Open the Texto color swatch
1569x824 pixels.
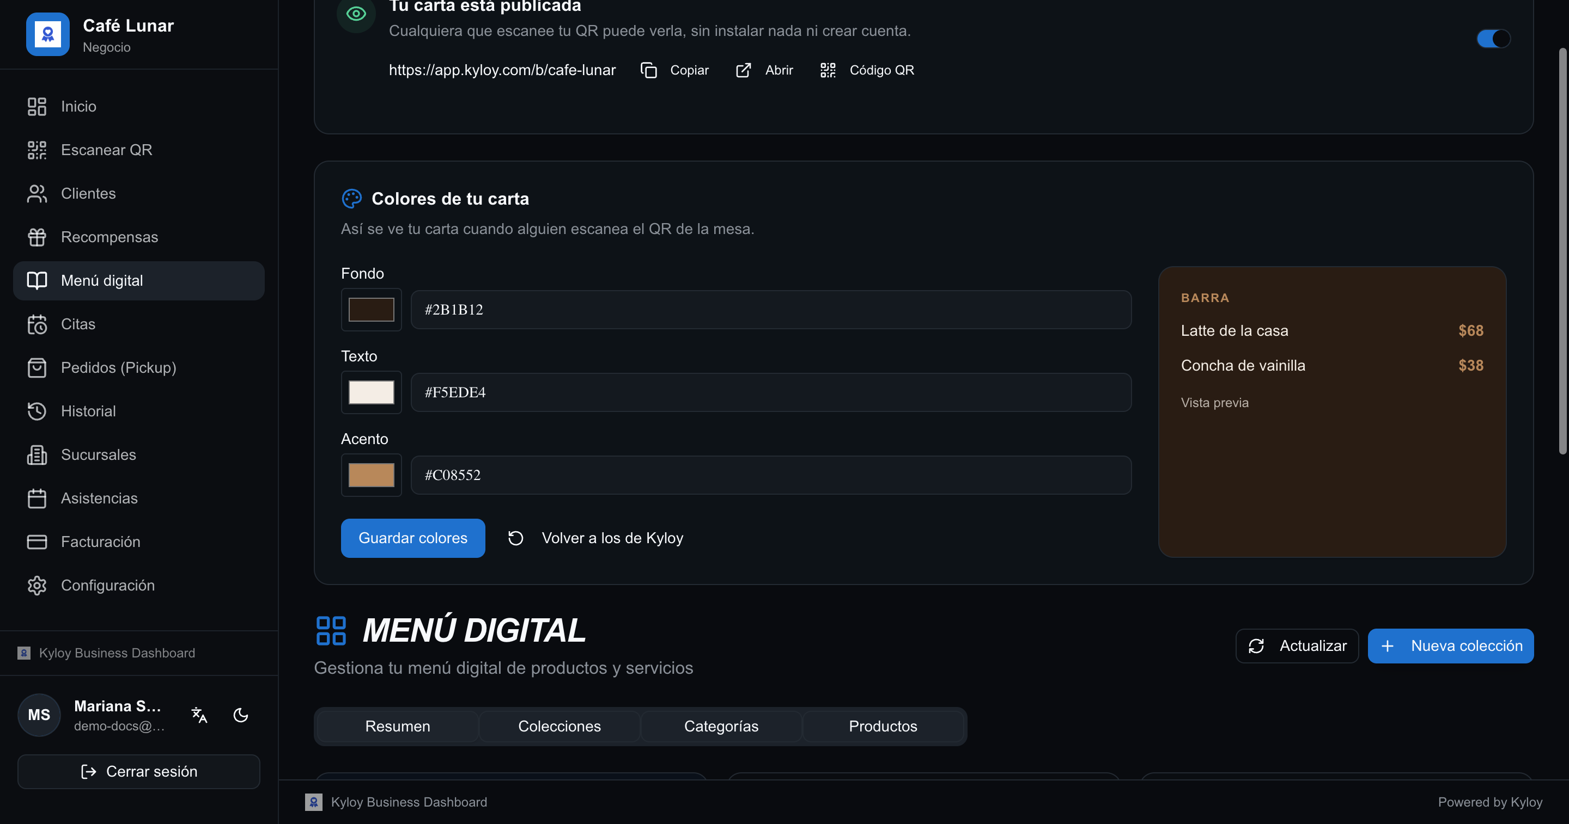click(371, 392)
